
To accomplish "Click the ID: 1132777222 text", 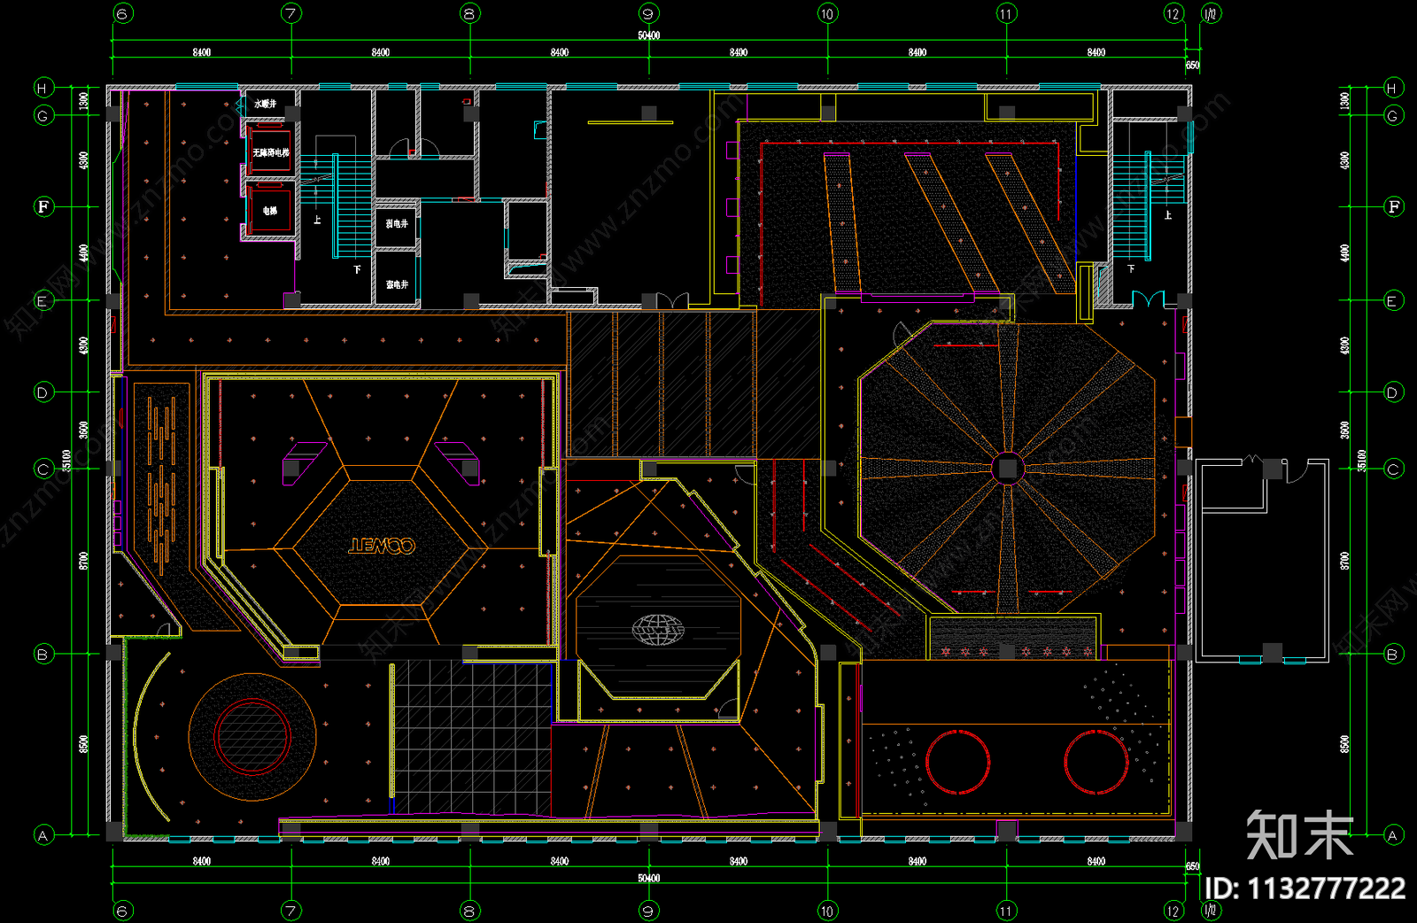I will coord(1305,888).
